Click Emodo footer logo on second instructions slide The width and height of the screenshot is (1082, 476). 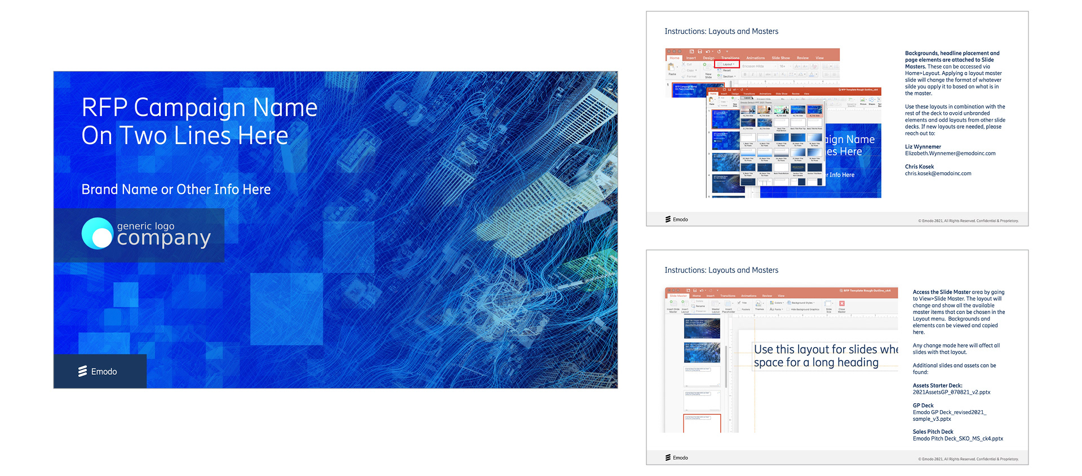[677, 457]
